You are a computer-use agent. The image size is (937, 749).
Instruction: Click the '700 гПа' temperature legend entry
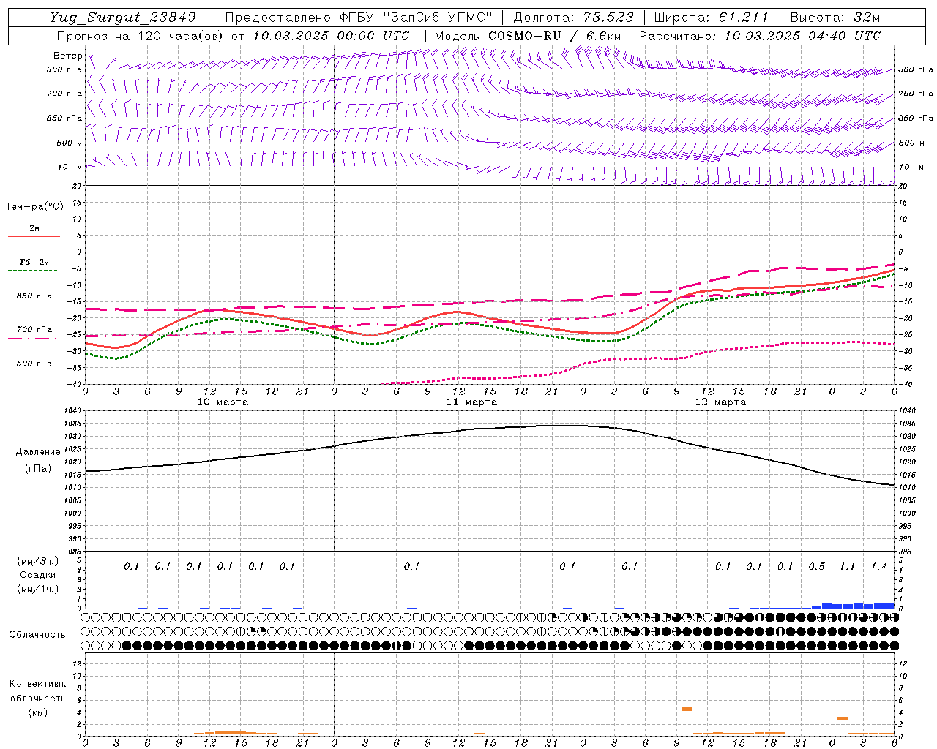[34, 330]
